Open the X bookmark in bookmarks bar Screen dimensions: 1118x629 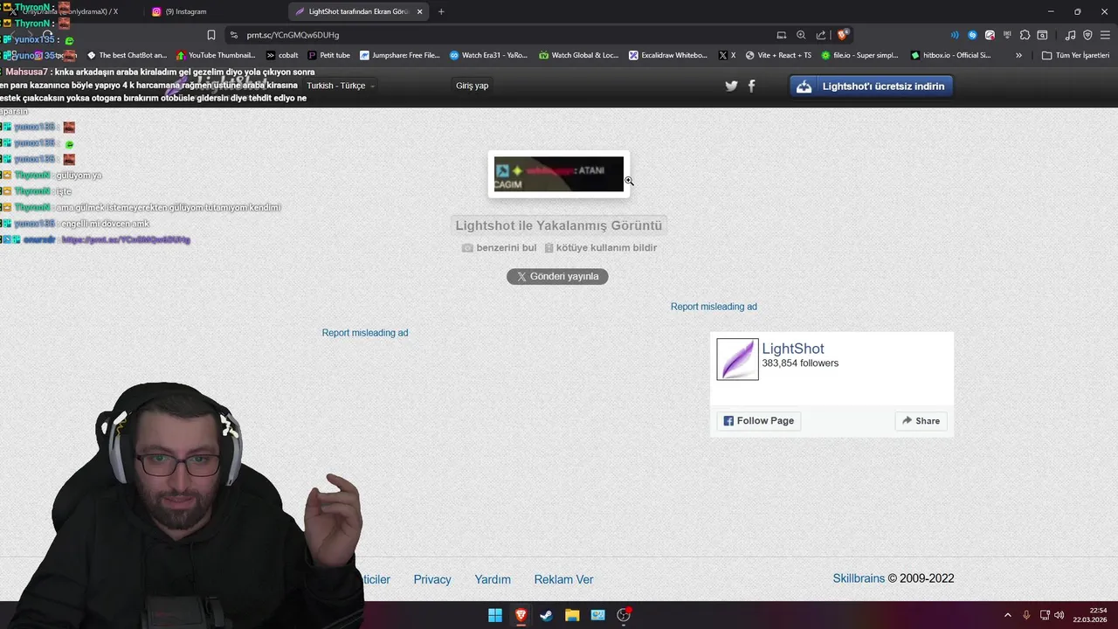[727, 55]
